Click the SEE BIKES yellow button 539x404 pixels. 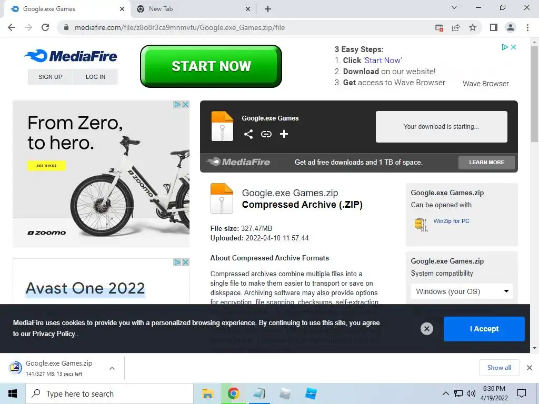point(46,166)
